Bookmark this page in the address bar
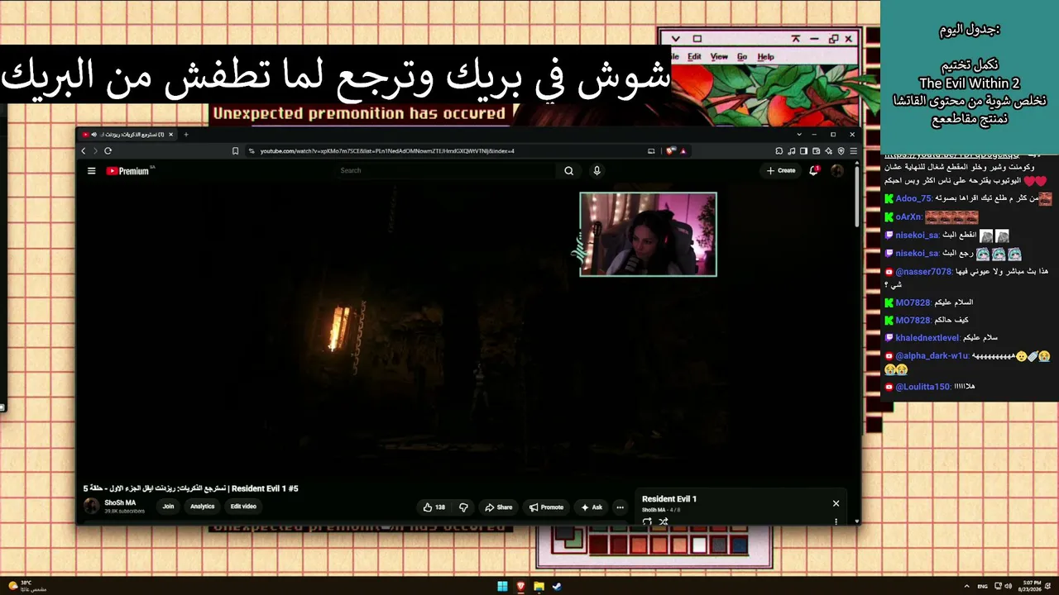Viewport: 1059px width, 595px height. [236, 151]
